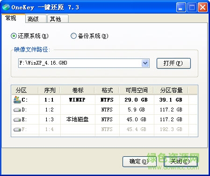Click the 关闭(C) button
Image resolution: width=210 pixels, height=176 pixels.
pos(181,161)
